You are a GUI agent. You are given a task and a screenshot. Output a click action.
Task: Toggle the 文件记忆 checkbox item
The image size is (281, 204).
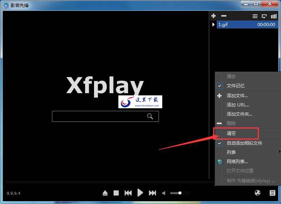click(248, 86)
